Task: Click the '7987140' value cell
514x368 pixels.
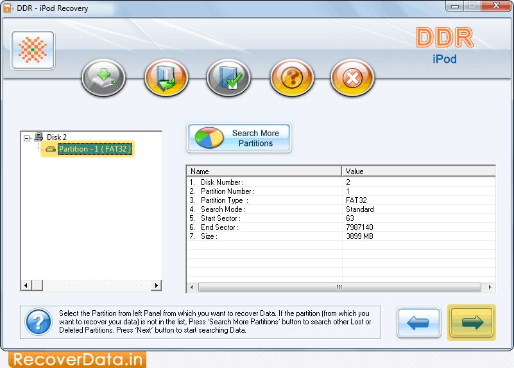Action: click(x=359, y=227)
